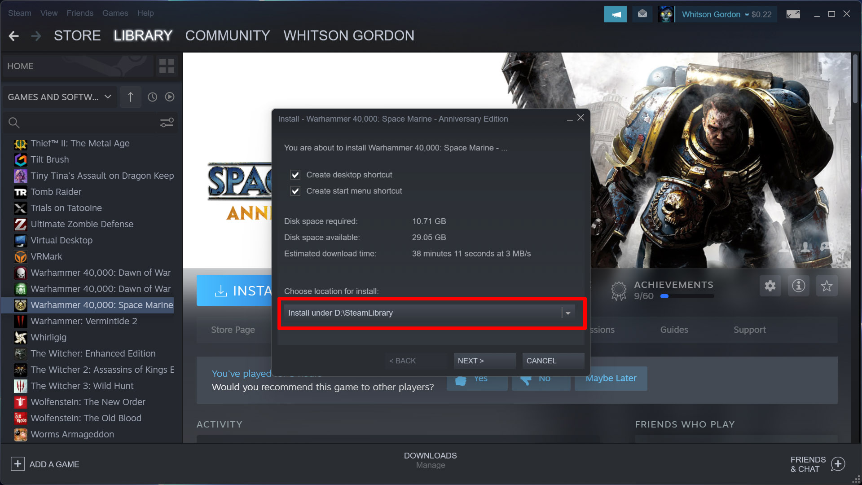This screenshot has width=862, height=485.
Task: Click the Friends and Chat icon
Action: (841, 464)
